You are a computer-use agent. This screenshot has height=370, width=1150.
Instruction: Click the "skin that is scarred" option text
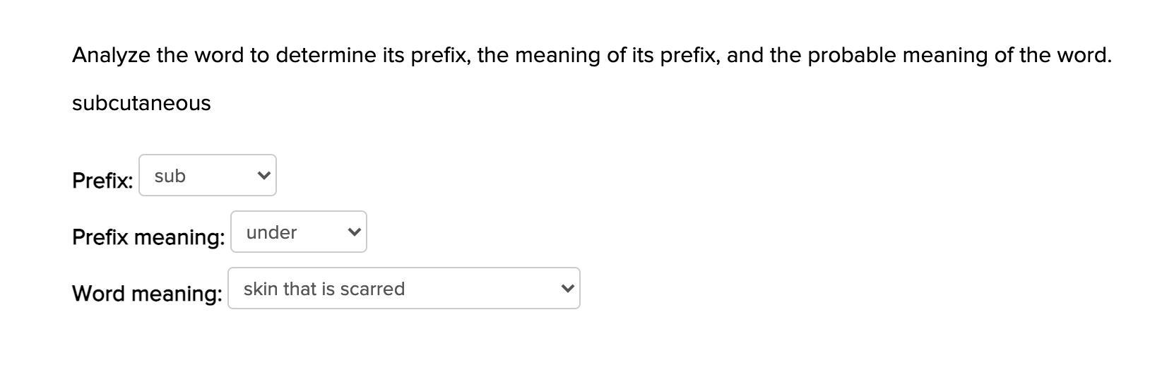tap(324, 289)
